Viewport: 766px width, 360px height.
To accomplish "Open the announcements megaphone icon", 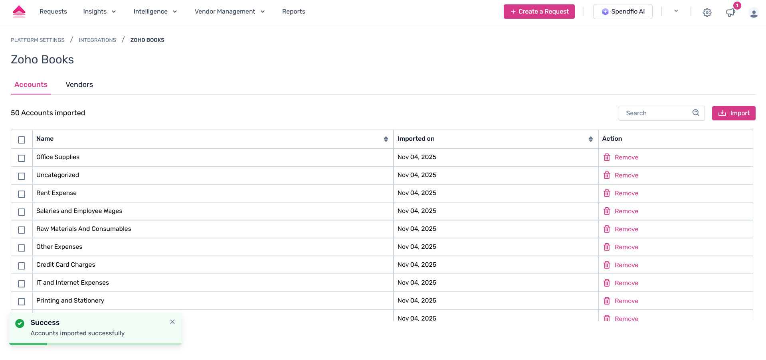I will [730, 12].
